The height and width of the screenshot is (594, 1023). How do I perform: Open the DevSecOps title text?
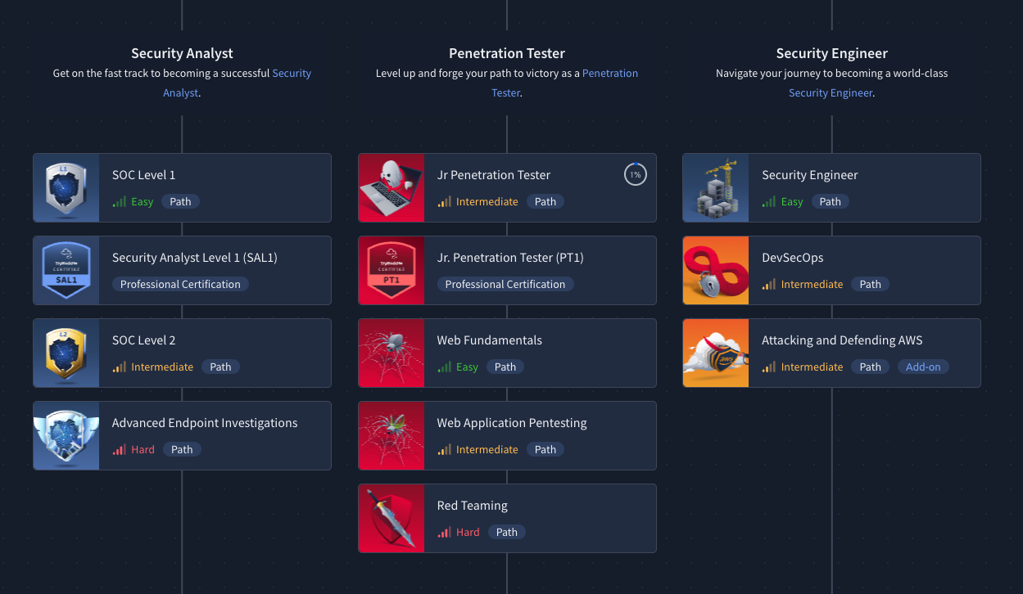tap(793, 258)
